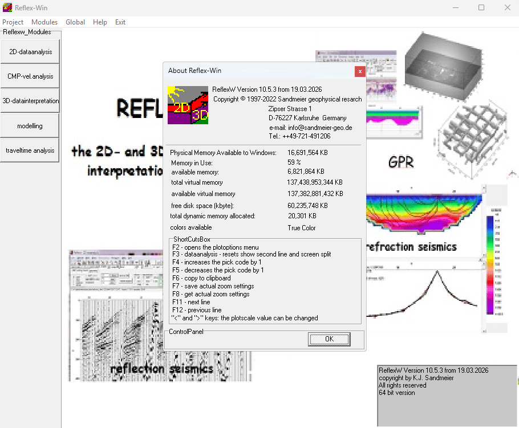Click the available memory 6,821,864 KB value
This screenshot has width=519, height=428.
click(306, 172)
